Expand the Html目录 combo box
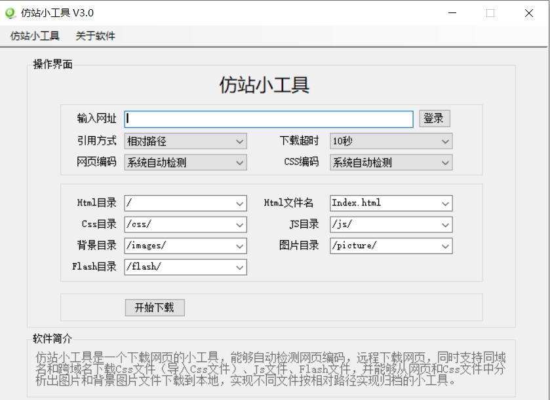Viewport: 550px width, 400px height. point(186,203)
